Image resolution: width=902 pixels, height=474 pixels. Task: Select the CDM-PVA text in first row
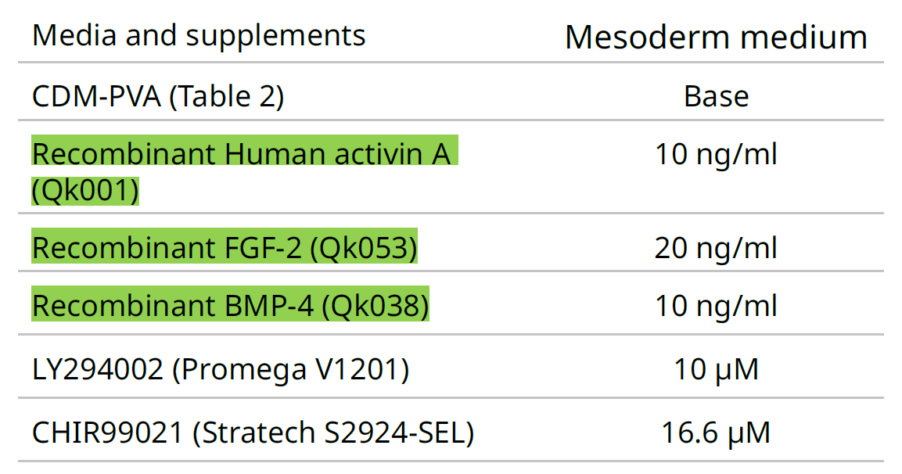click(95, 96)
